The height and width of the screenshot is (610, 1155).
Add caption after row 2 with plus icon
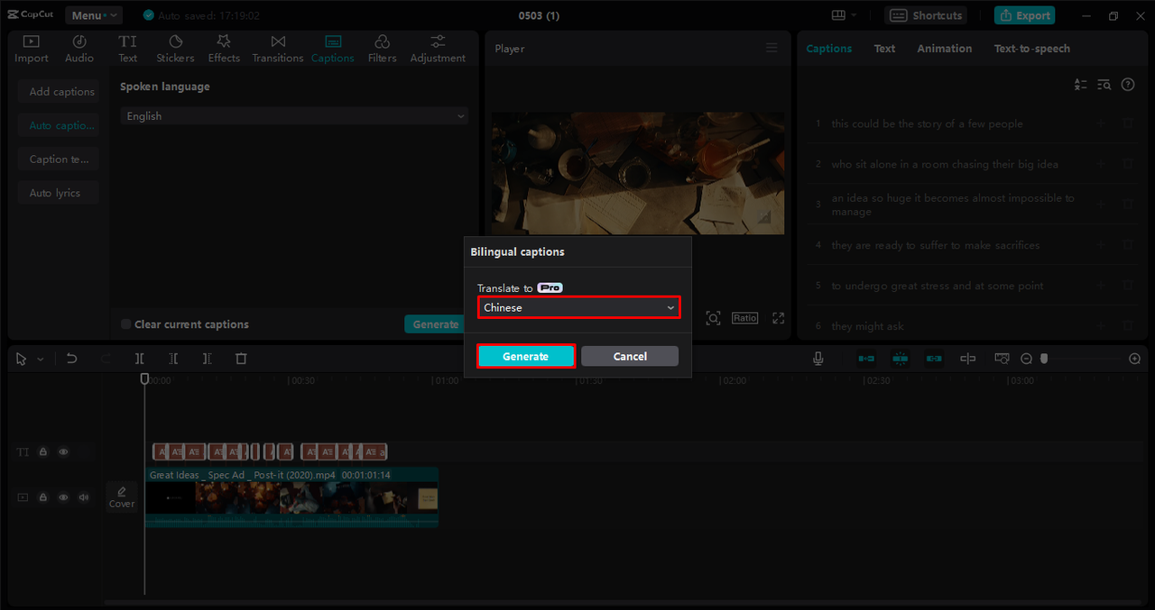pyautogui.click(x=1101, y=164)
